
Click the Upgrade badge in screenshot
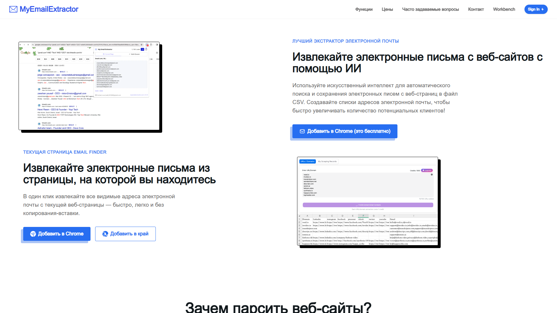427,170
